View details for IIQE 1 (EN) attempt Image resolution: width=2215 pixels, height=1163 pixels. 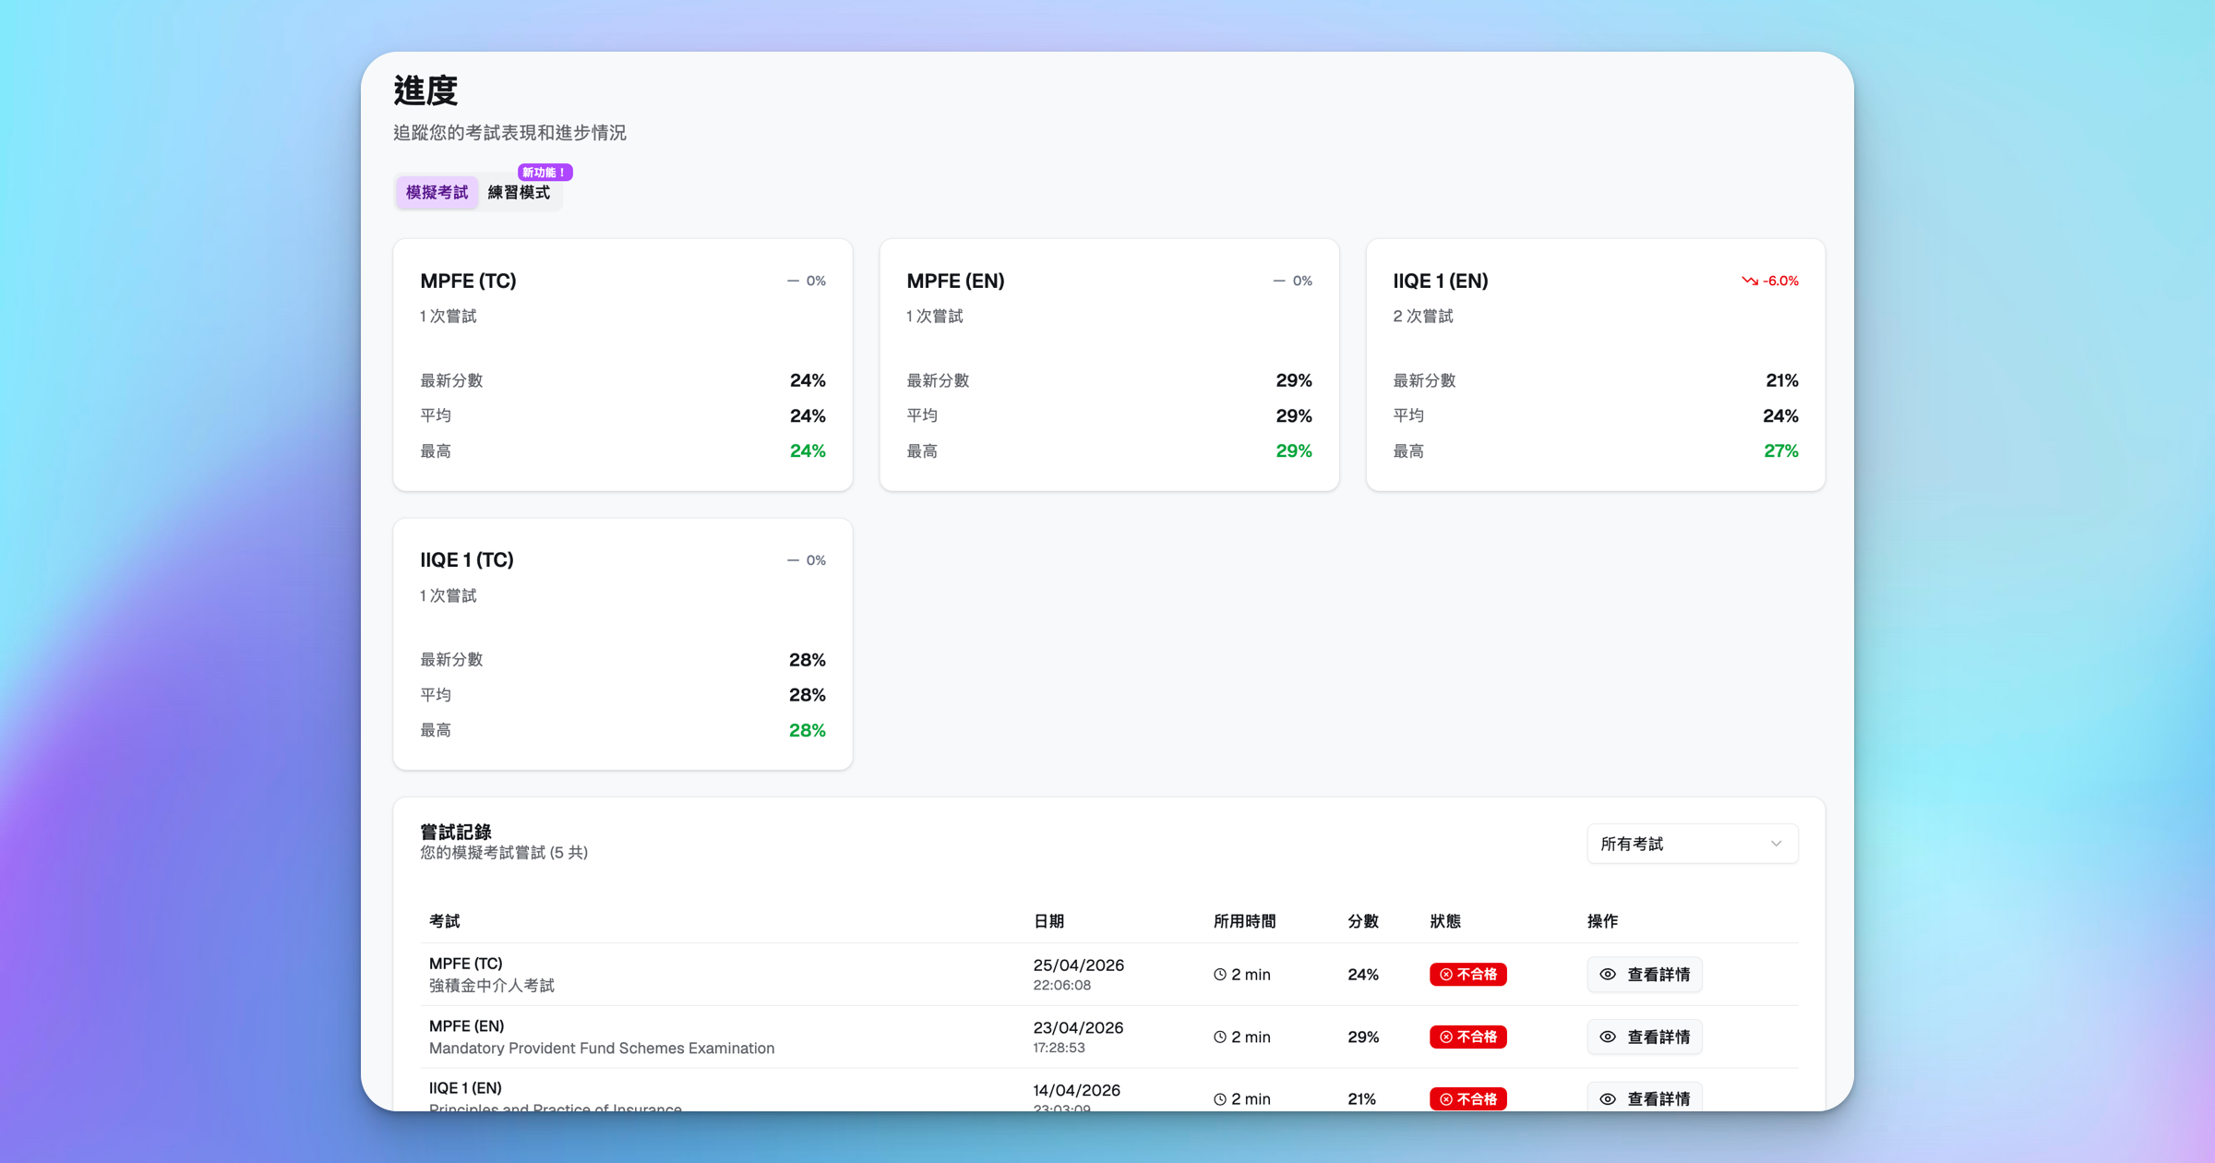click(x=1645, y=1098)
